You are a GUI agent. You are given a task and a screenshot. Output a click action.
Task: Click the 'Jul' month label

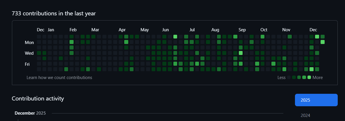[192, 30]
